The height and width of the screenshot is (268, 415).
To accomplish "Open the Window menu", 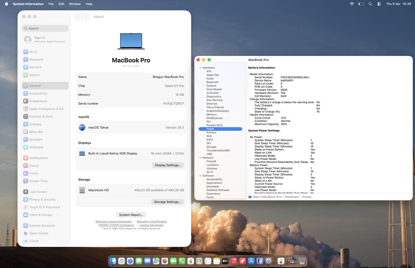I will click(x=75, y=4).
